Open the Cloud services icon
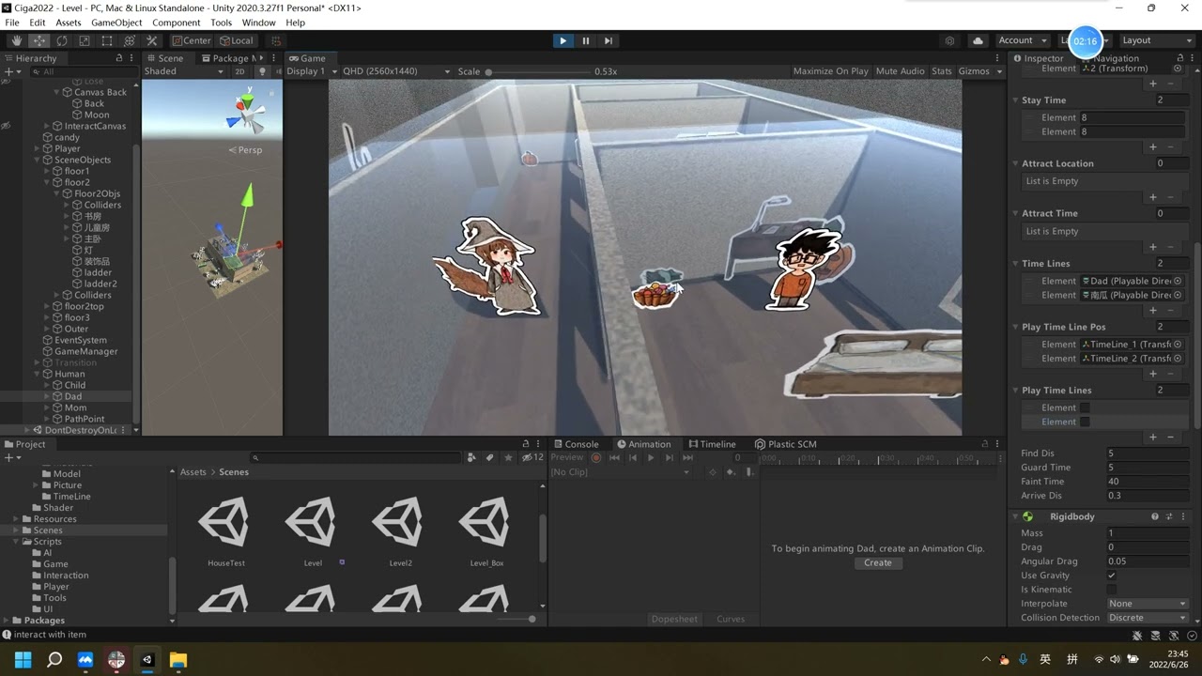This screenshot has width=1202, height=676. click(978, 40)
